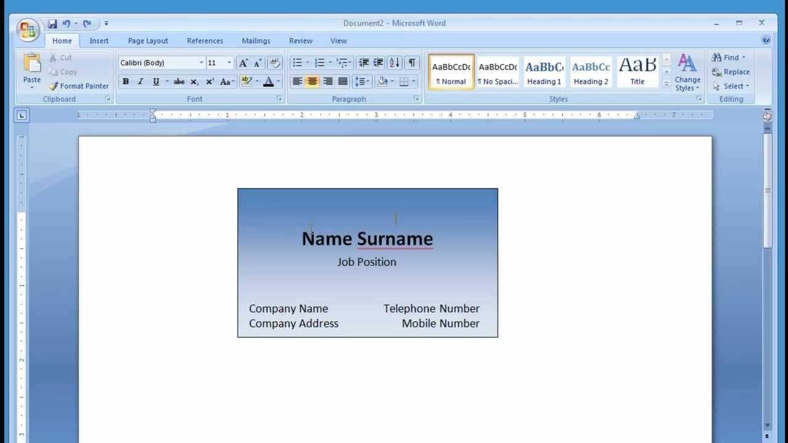Click the Clear Formatting icon

point(276,63)
